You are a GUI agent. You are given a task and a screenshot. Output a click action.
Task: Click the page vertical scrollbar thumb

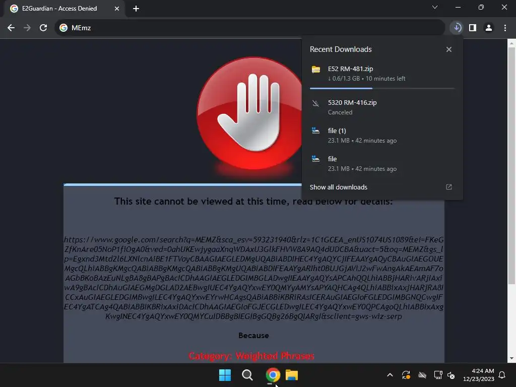(511, 165)
